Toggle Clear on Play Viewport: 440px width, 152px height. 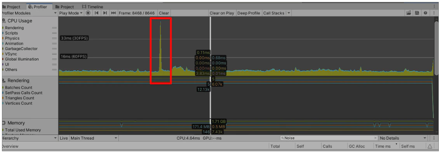tap(222, 13)
